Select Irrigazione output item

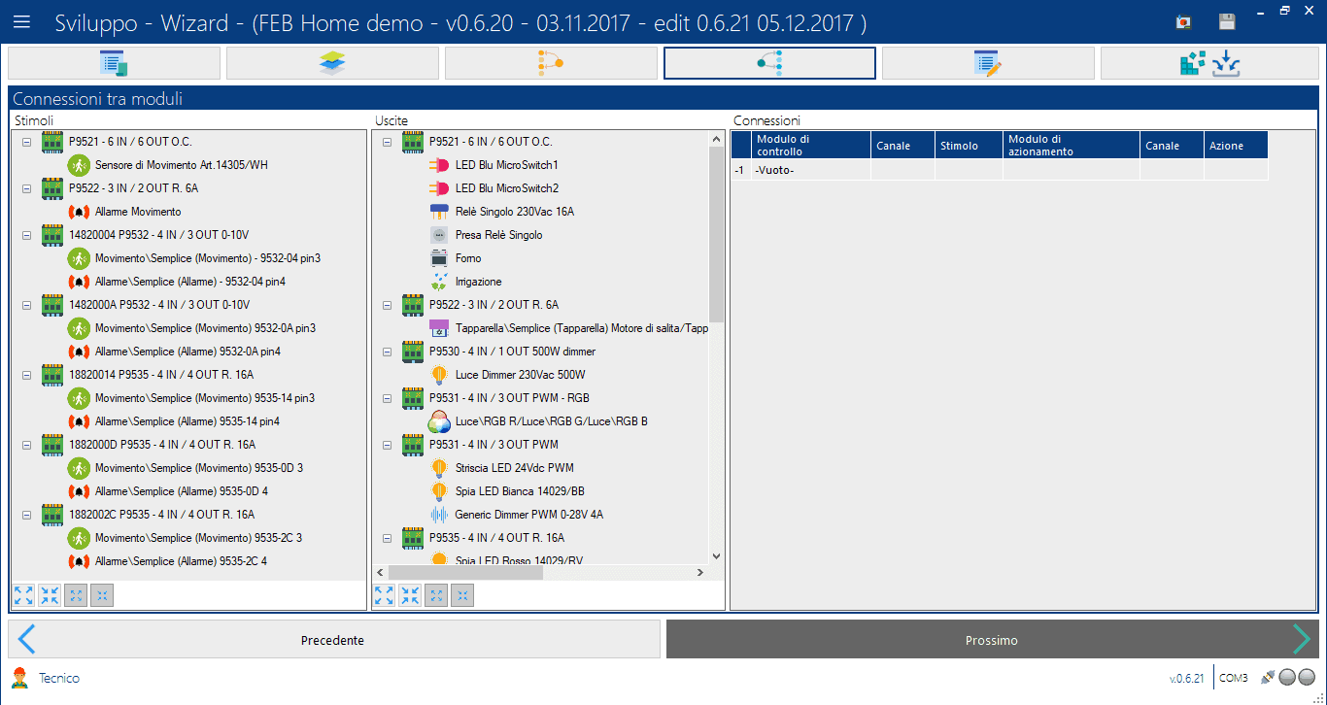click(478, 282)
